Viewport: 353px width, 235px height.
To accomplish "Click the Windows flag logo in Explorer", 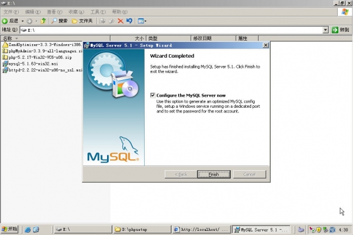I will pos(345,12).
